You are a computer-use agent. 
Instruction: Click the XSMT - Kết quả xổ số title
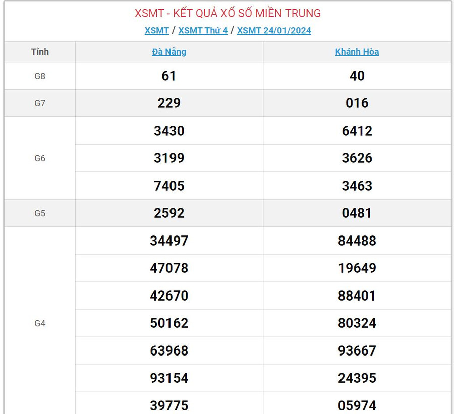[x=228, y=13]
